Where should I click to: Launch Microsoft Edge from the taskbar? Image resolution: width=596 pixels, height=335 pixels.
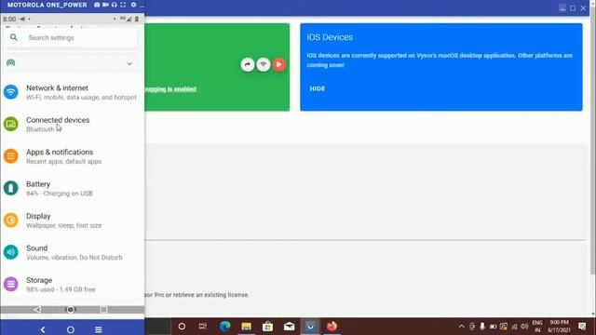(x=224, y=327)
